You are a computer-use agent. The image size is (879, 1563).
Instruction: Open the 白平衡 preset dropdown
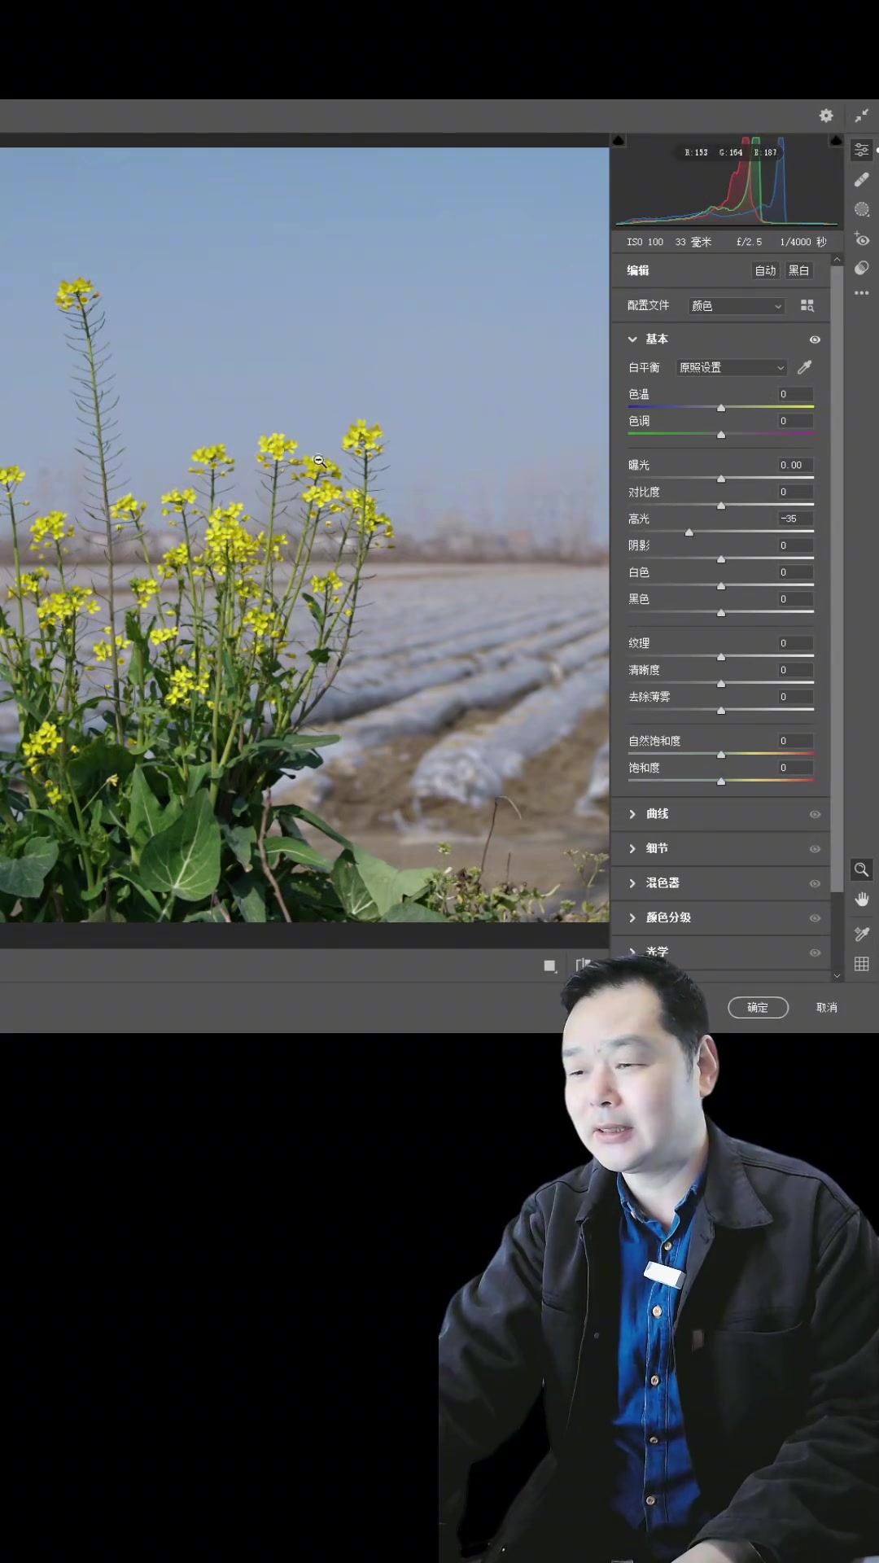(732, 367)
